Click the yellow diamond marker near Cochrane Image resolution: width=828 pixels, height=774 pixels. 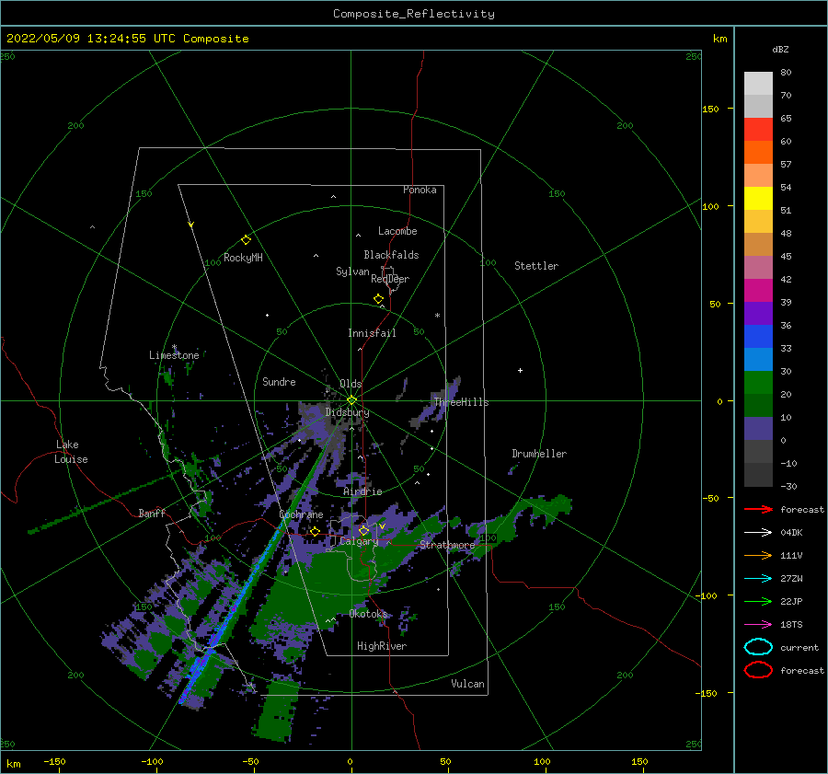coord(316,531)
